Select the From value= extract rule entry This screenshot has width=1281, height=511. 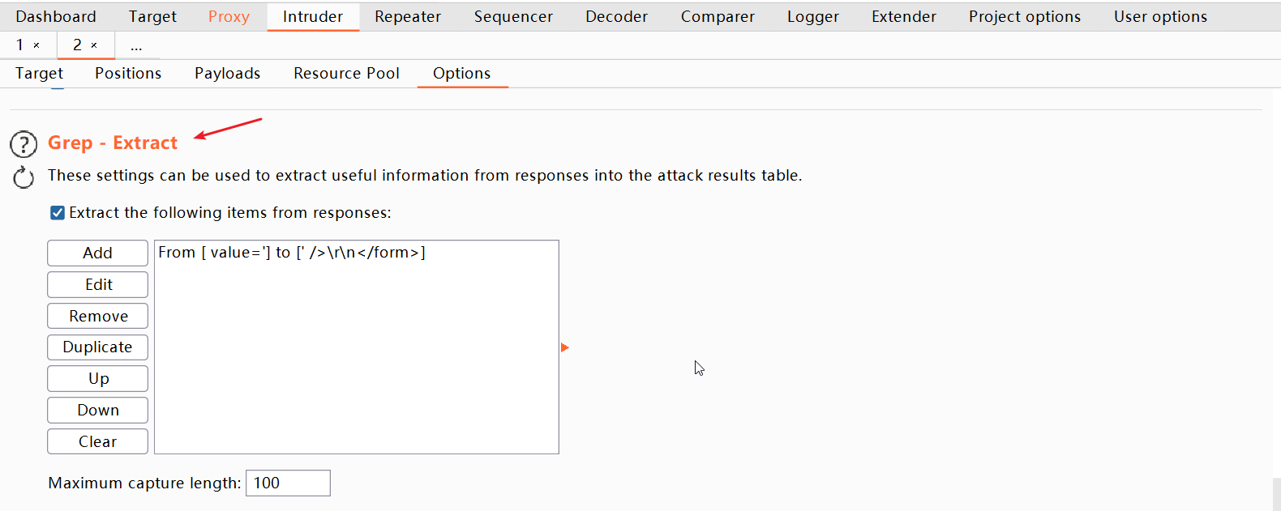pos(356,253)
